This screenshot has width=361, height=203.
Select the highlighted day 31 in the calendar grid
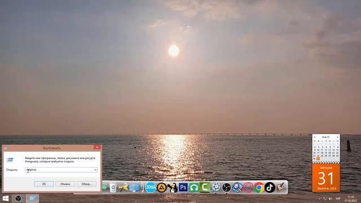(318, 158)
